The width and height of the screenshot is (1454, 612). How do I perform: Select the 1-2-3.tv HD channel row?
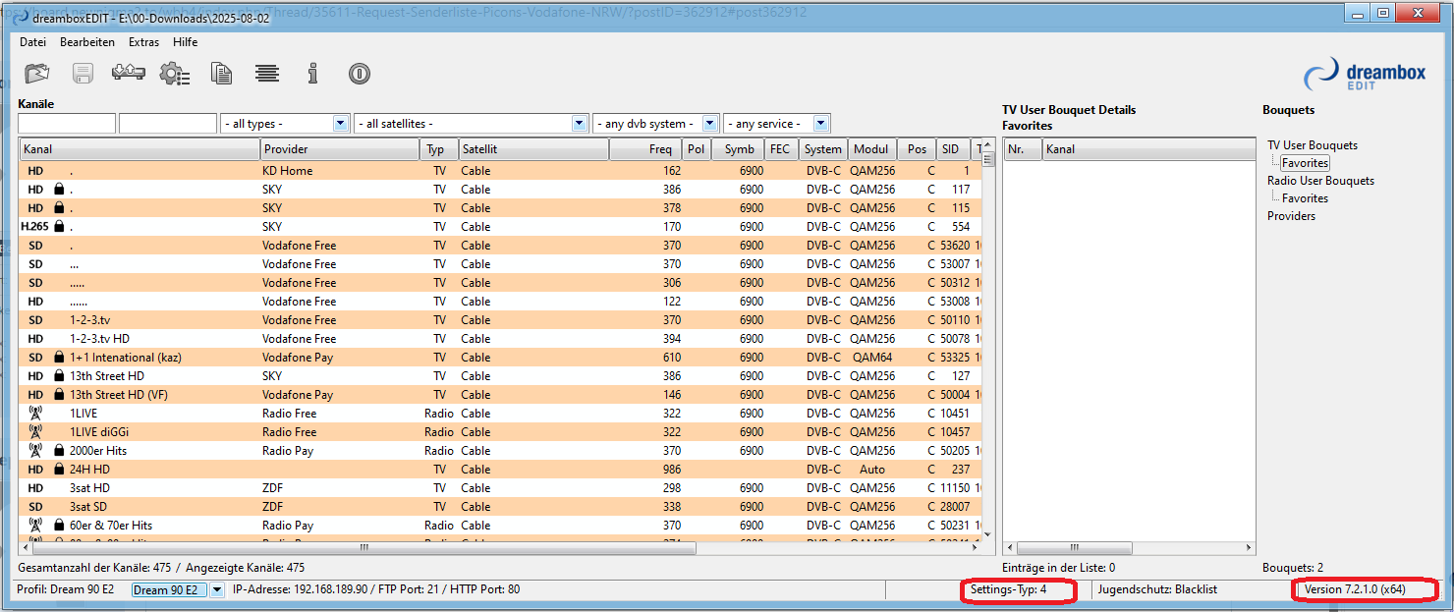[x=500, y=339]
